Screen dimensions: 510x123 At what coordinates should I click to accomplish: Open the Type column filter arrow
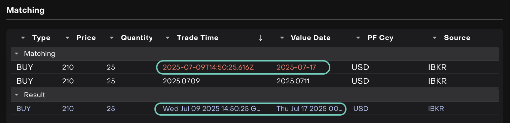click(x=23, y=38)
